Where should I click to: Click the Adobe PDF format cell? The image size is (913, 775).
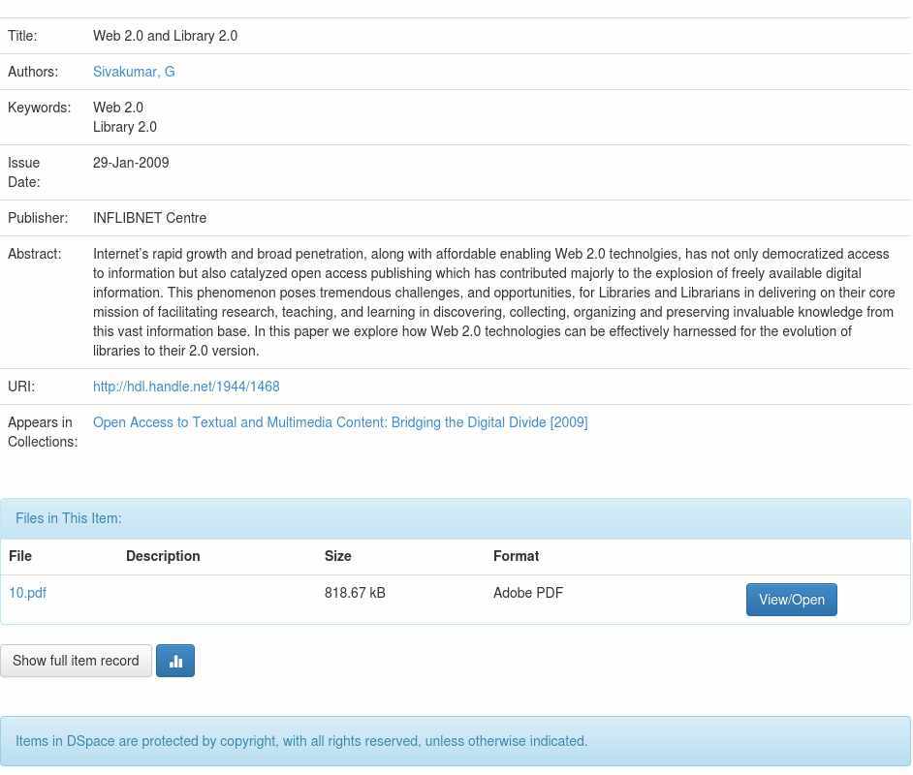(528, 593)
